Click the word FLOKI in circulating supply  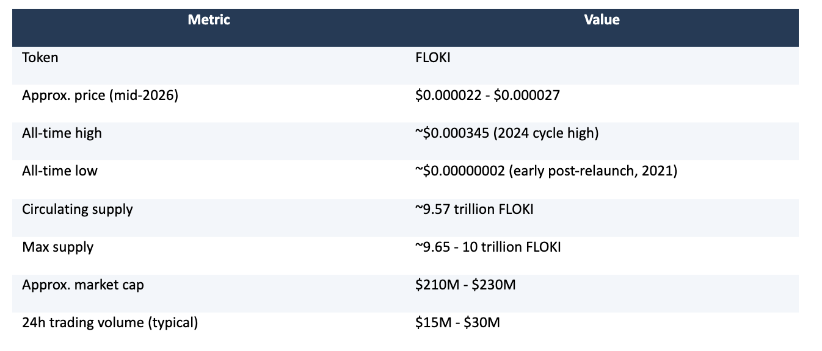click(516, 209)
